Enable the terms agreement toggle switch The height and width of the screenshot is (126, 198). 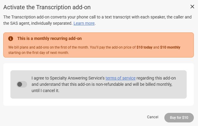pyautogui.click(x=22, y=84)
